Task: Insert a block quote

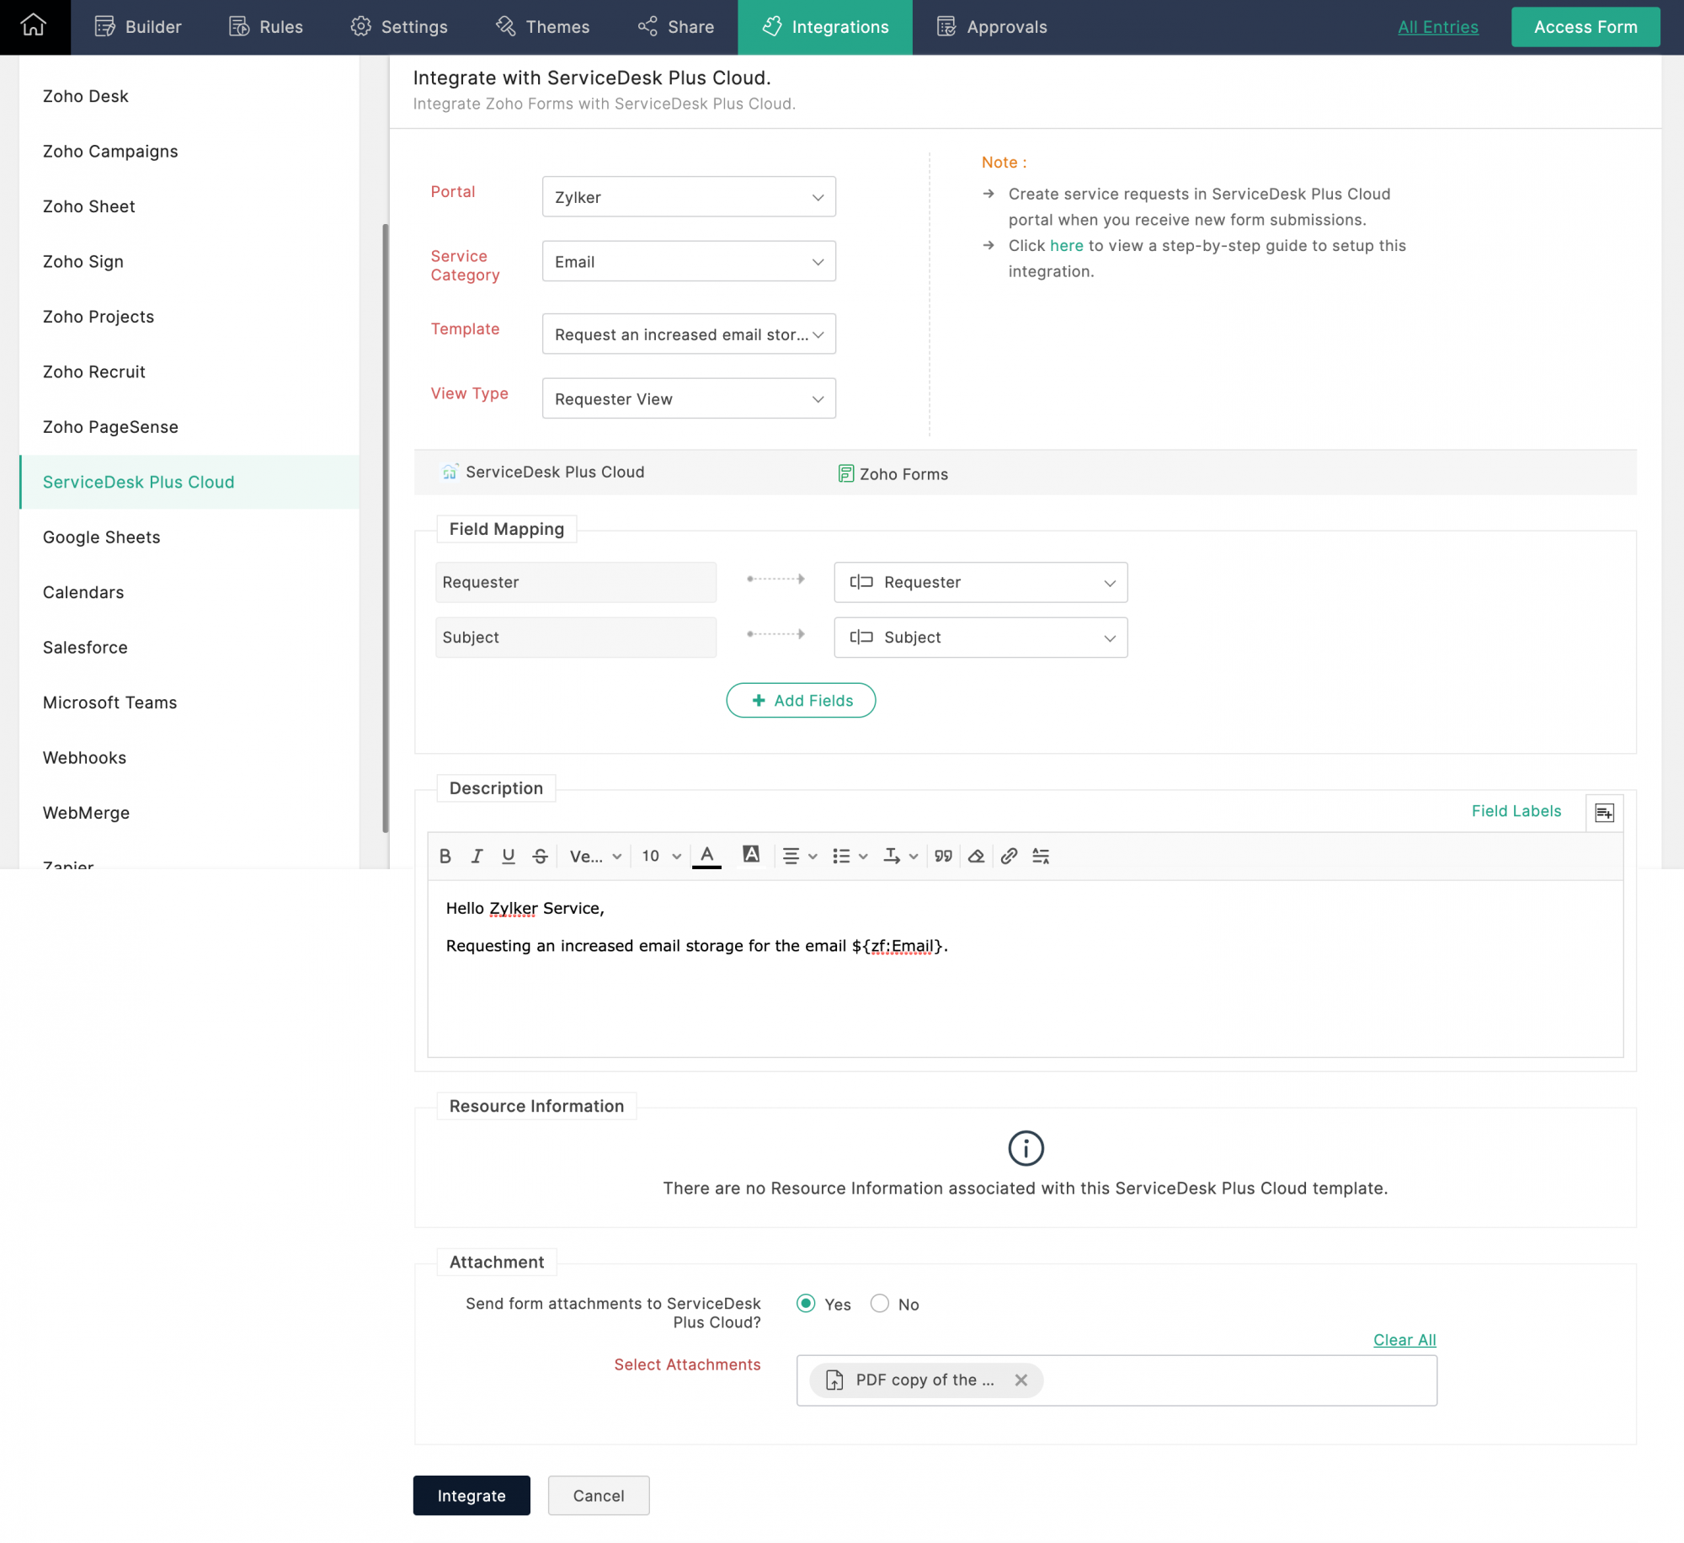Action: (944, 856)
